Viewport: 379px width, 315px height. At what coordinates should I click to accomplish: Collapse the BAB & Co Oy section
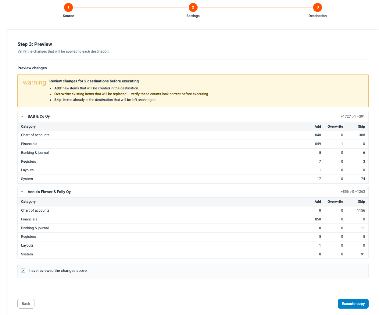[22, 116]
